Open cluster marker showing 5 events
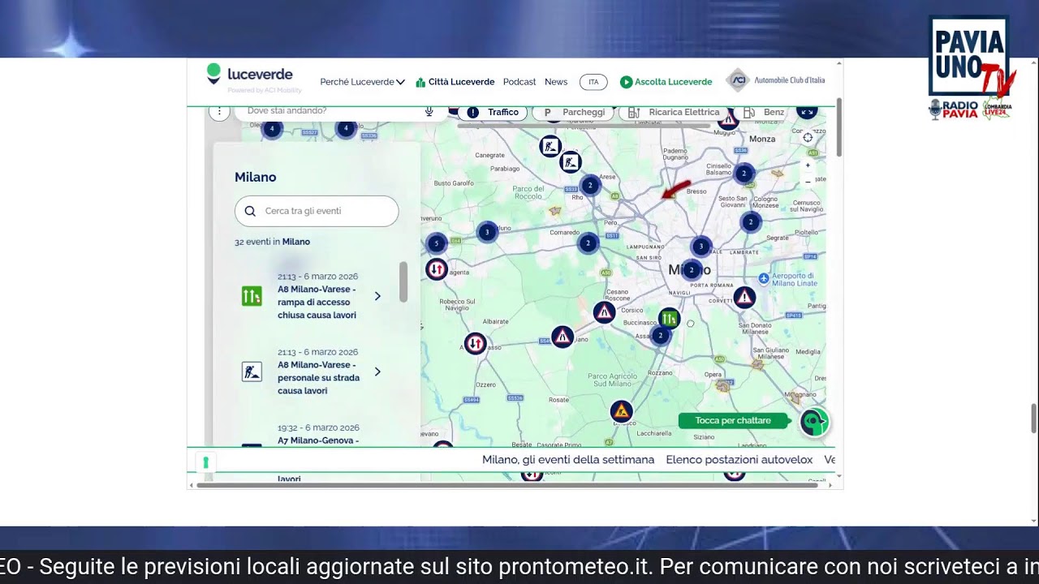The width and height of the screenshot is (1039, 584). [436, 243]
